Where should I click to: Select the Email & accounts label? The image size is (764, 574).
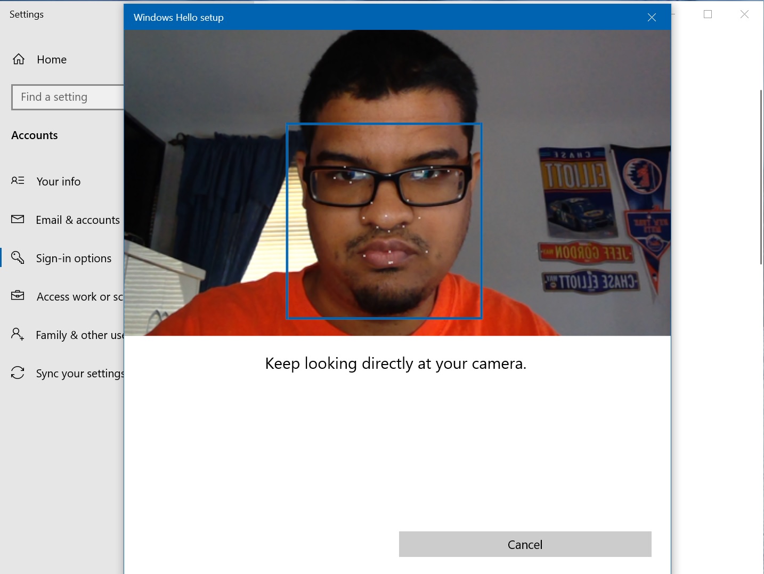tap(78, 220)
